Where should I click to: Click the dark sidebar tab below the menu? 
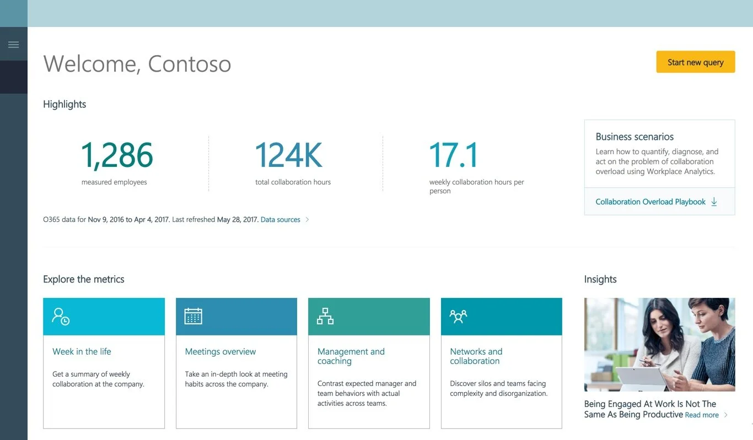pyautogui.click(x=14, y=77)
